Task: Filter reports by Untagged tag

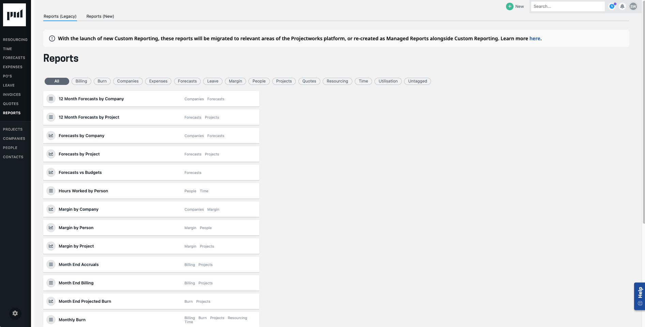Action: (418, 81)
